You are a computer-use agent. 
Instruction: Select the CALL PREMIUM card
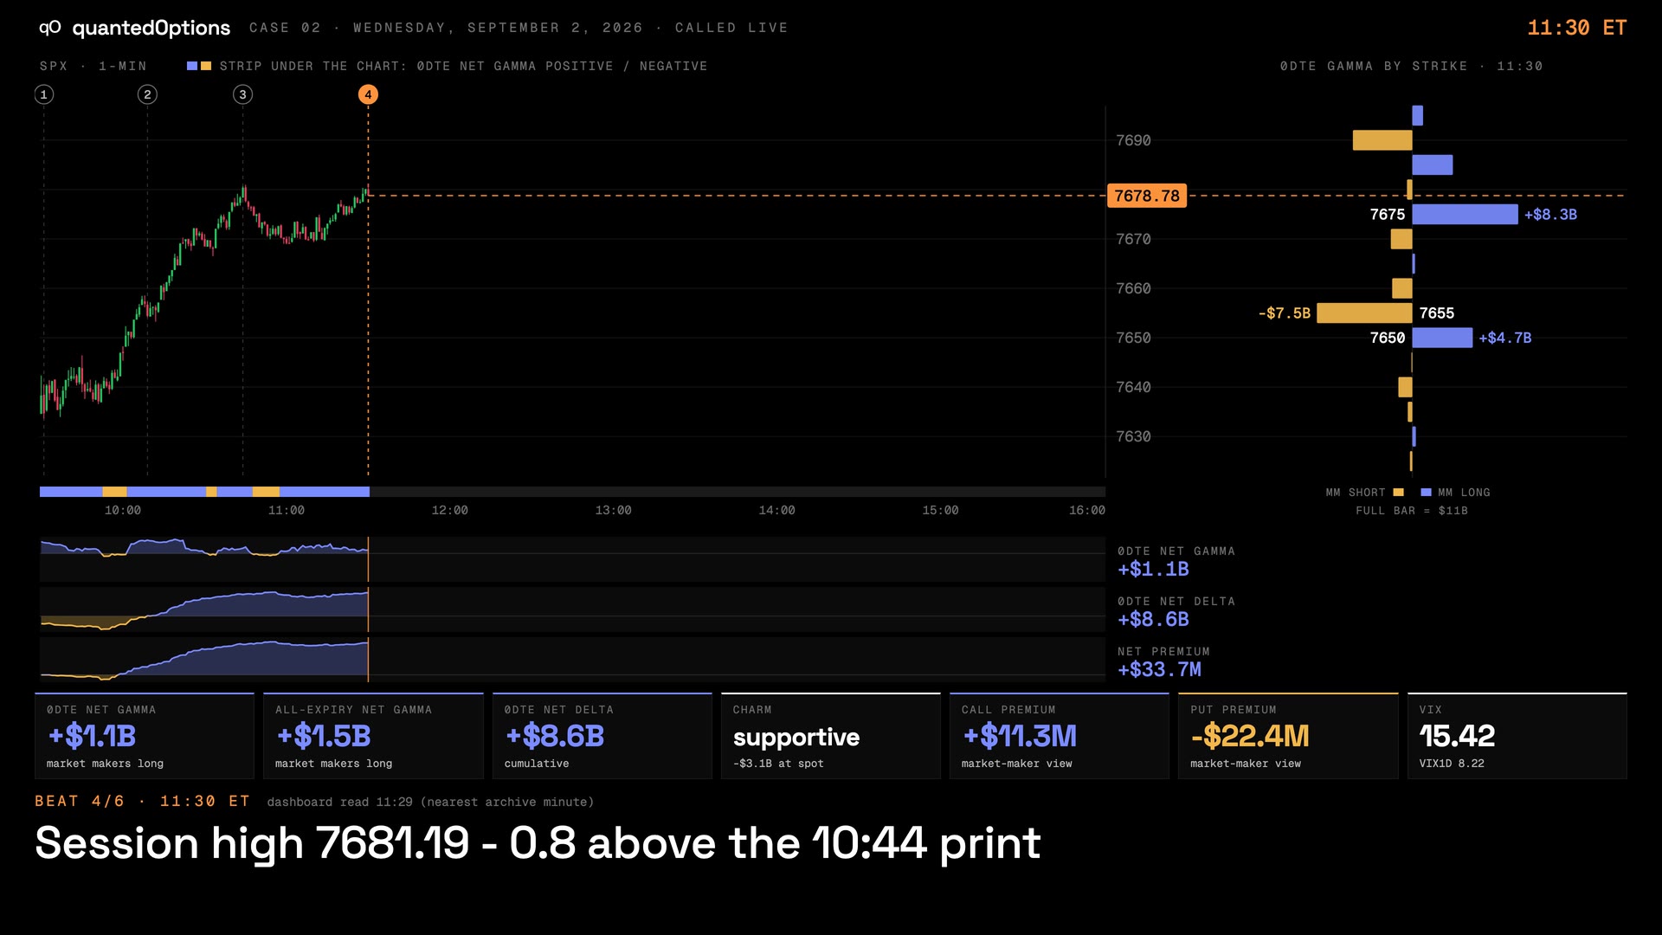pos(1060,736)
